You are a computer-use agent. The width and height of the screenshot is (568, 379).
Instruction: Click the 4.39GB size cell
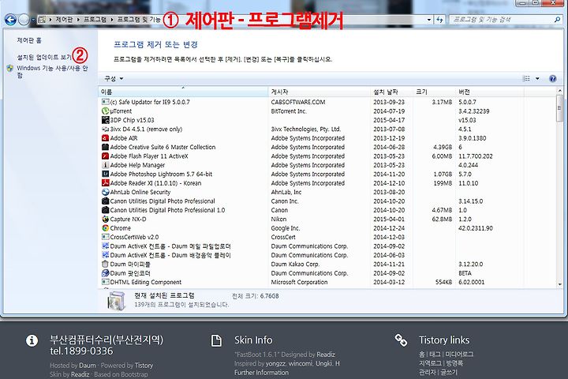(x=443, y=147)
